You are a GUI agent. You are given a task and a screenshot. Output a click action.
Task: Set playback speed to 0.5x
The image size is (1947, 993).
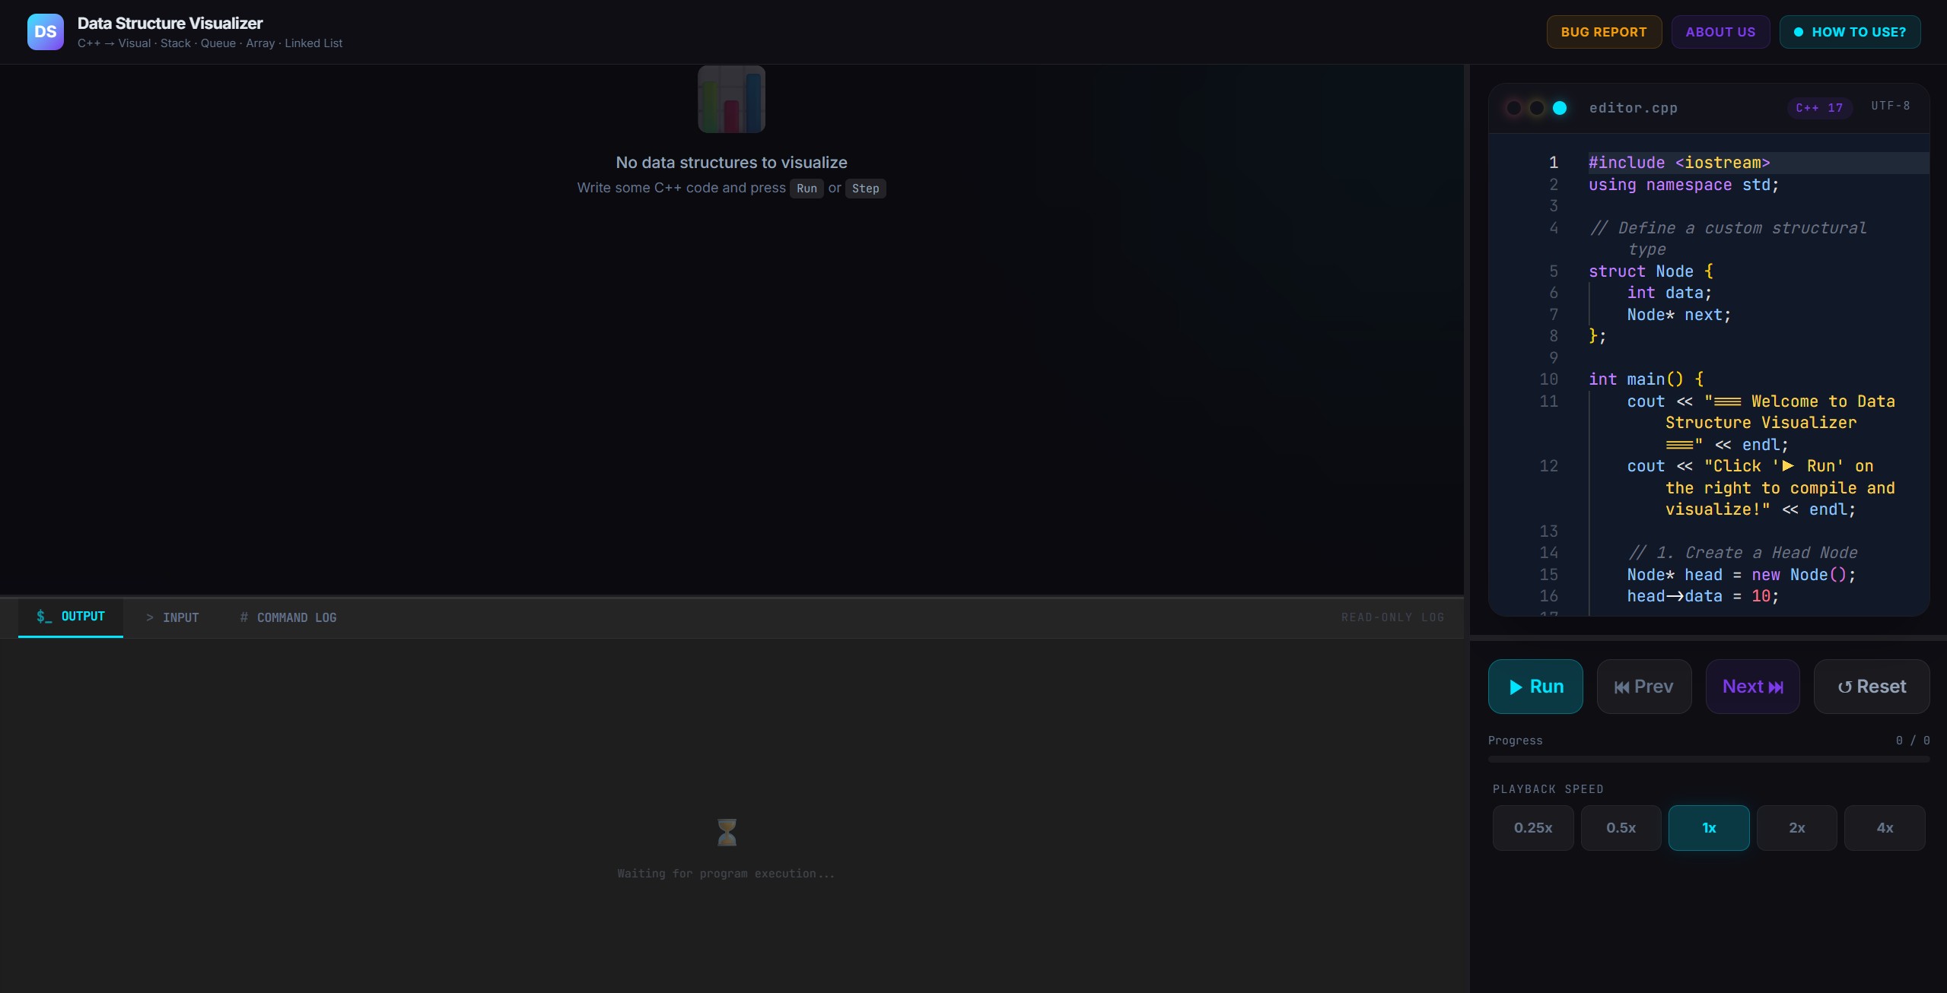tap(1621, 827)
